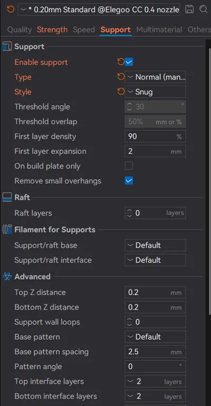211x406 pixels.
Task: Reset preset using top-left undo arrow
Action: (x=11, y=9)
